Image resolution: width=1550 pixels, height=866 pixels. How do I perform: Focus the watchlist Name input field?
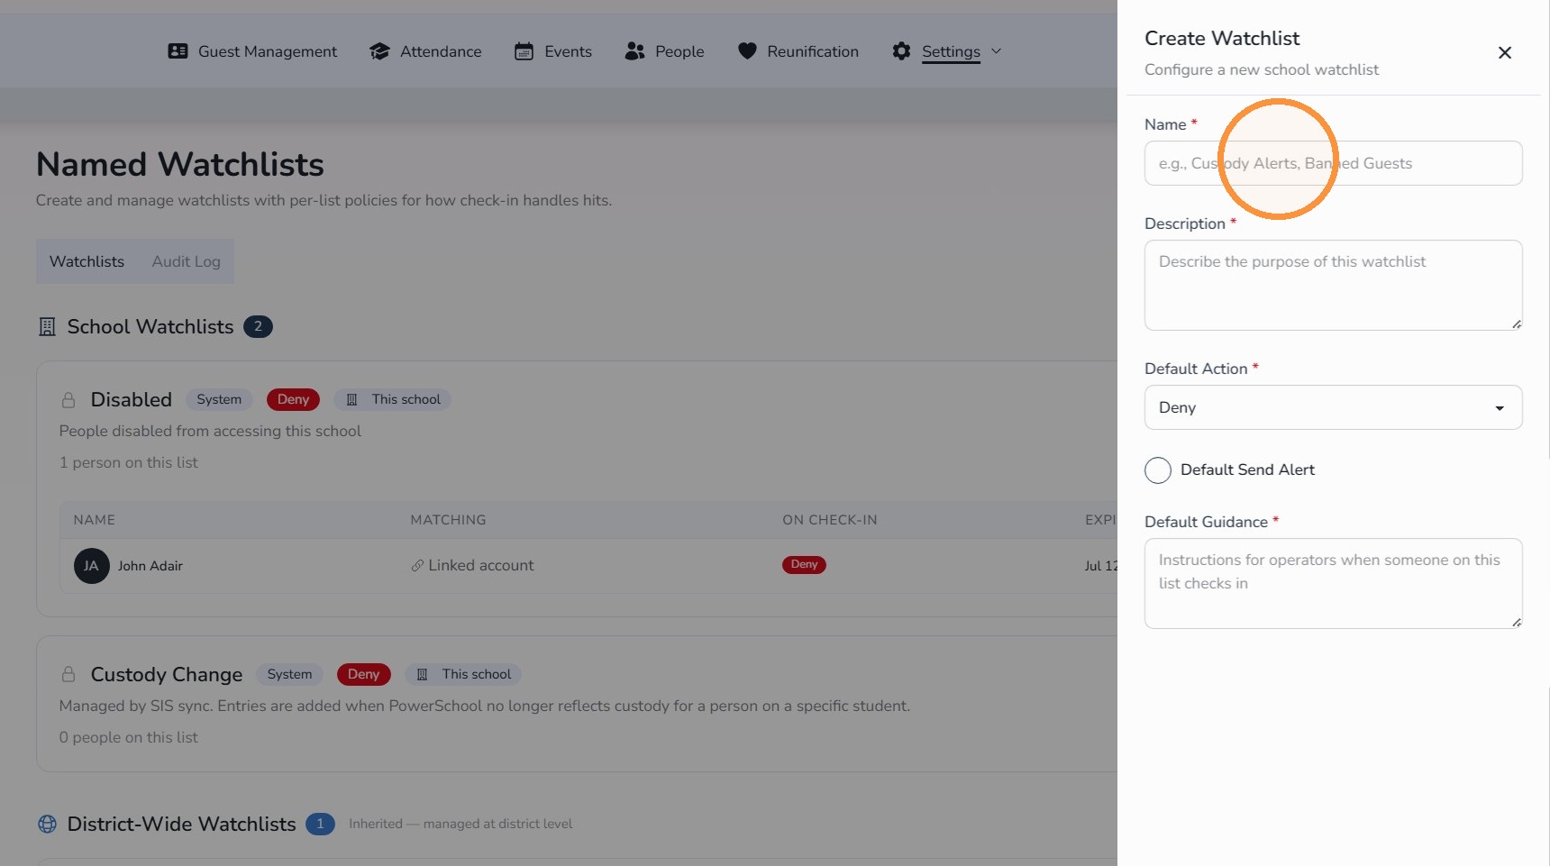tap(1333, 163)
